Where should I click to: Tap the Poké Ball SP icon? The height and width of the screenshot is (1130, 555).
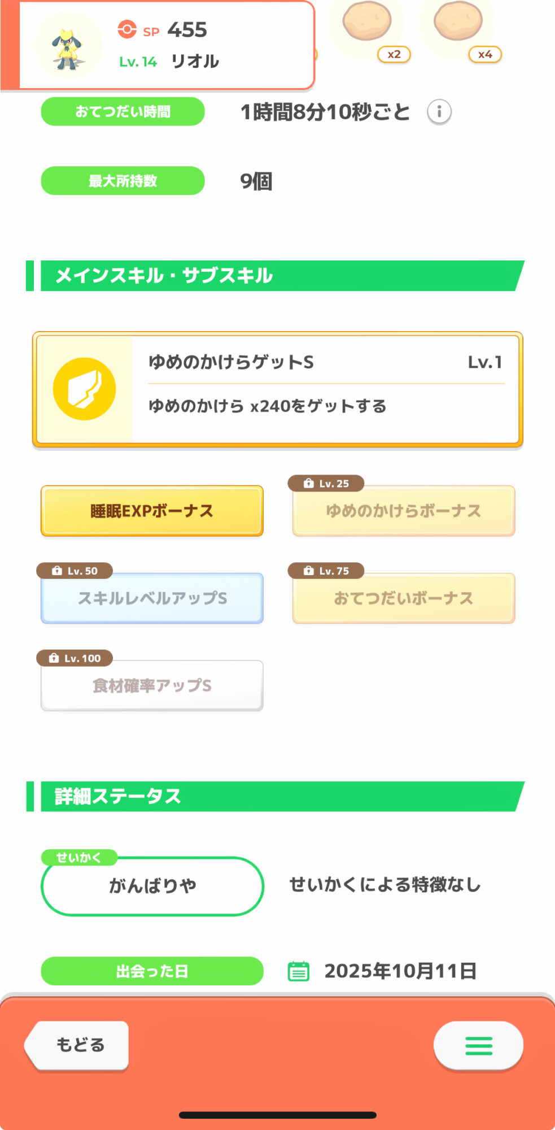pos(127,29)
